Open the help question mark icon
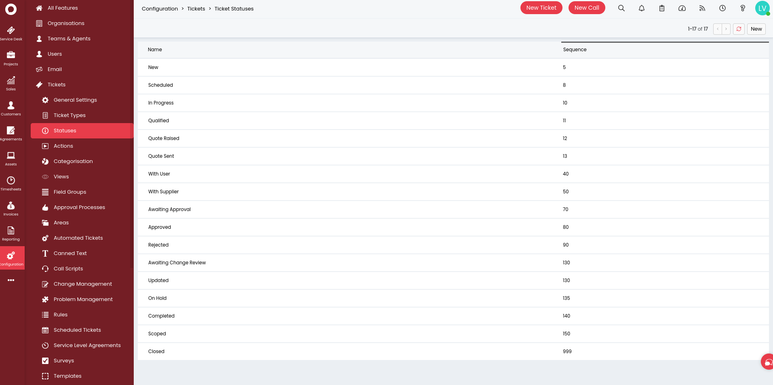773x385 pixels. click(x=742, y=8)
